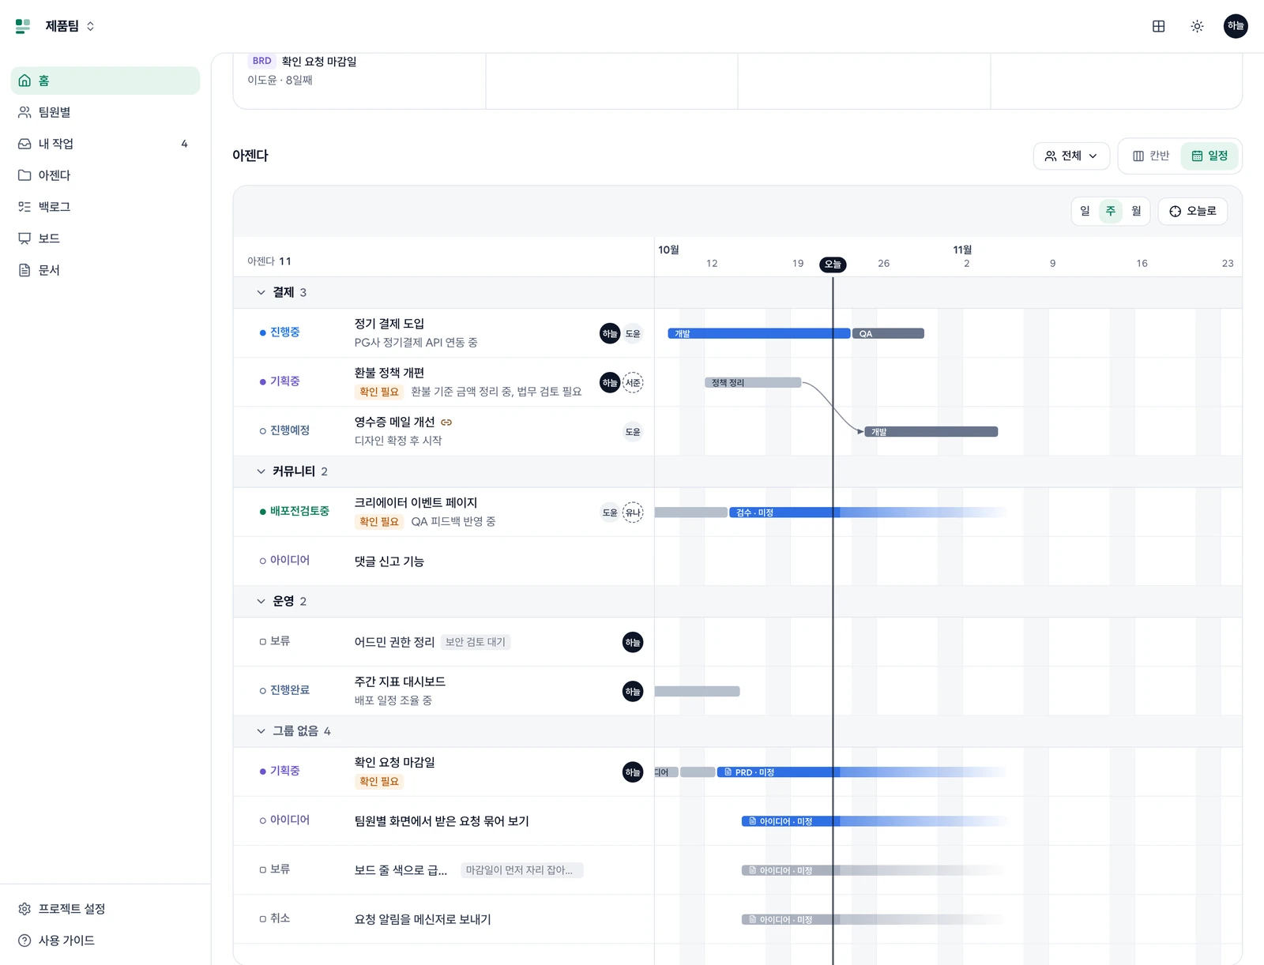Select 주 (week) timeline scale
The width and height of the screenshot is (1264, 965).
pos(1111,211)
